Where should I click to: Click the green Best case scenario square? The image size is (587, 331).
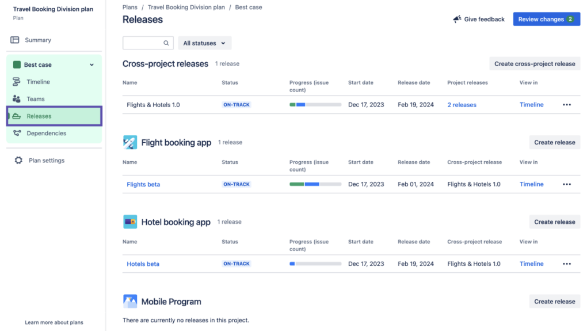(17, 65)
